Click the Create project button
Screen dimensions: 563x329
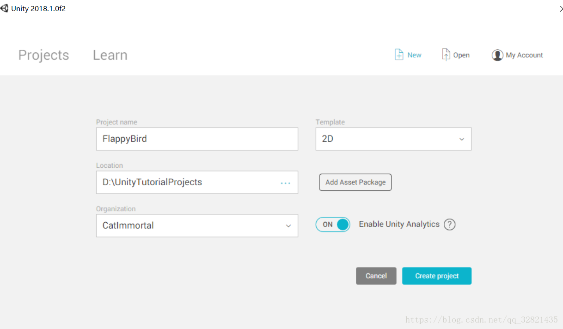coord(437,276)
